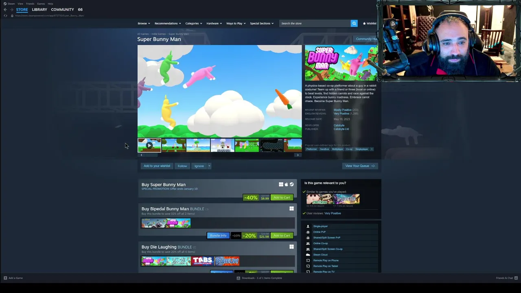Open Split Fiction similar game thumbnail
The width and height of the screenshot is (521, 293).
click(346, 199)
